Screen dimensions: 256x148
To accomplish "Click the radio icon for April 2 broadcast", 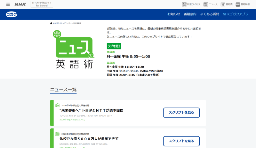I will click(57, 134).
